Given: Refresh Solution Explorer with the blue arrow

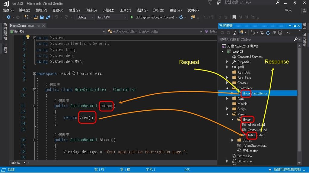Looking at the screenshot, I should [x=268, y=33].
